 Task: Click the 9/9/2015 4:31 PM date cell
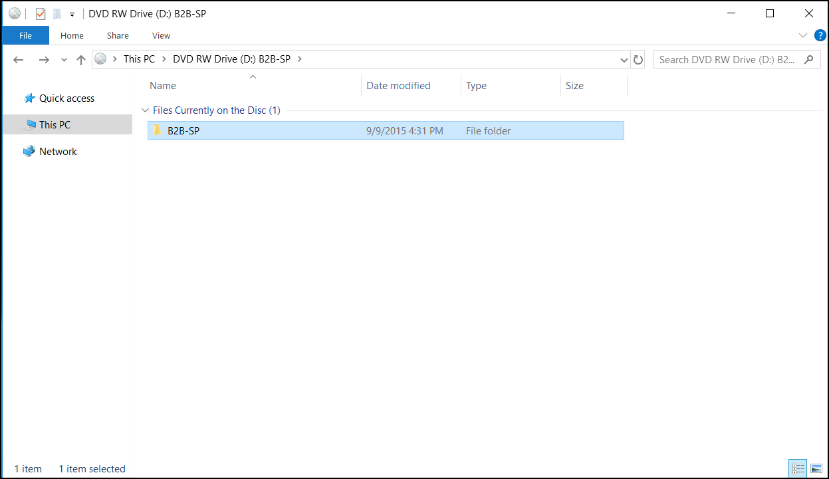point(405,131)
